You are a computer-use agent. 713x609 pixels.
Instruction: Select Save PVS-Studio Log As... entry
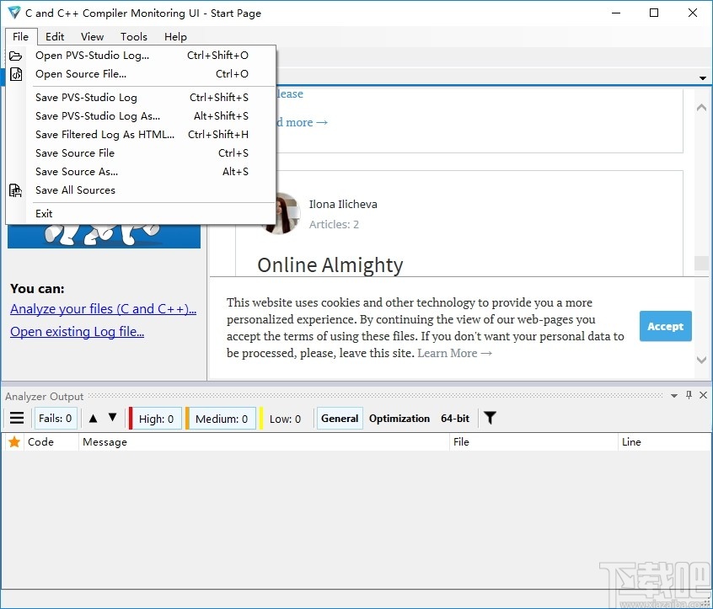[x=141, y=116]
